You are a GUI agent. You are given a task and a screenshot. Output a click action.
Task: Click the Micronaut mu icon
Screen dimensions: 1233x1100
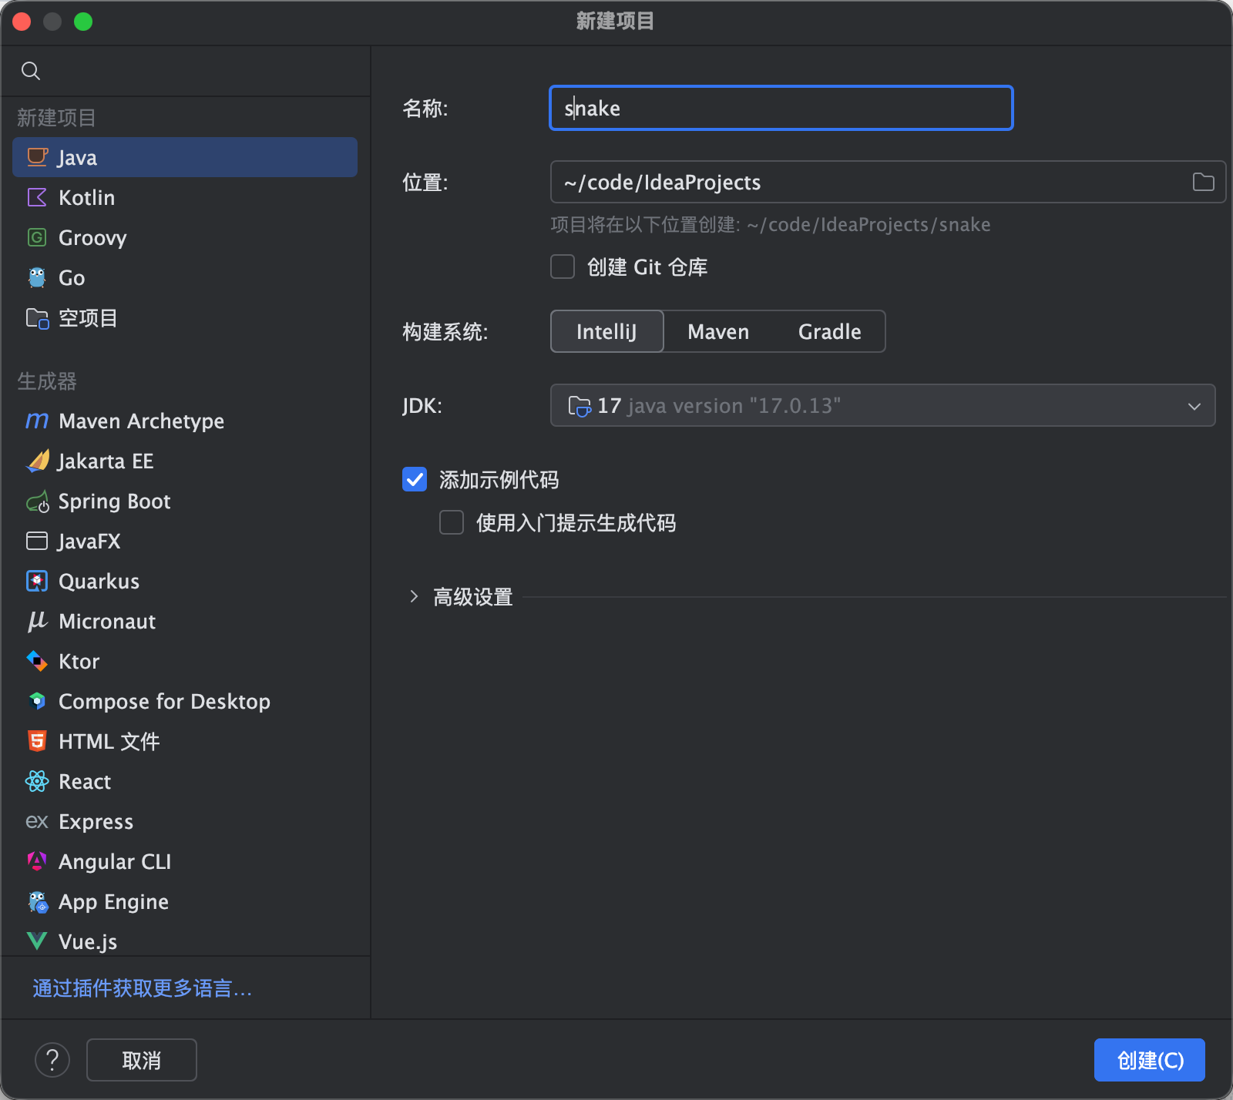pos(37,621)
